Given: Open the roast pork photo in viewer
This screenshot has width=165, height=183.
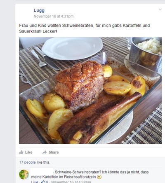Looking at the screenshot, I should click(x=90, y=91).
